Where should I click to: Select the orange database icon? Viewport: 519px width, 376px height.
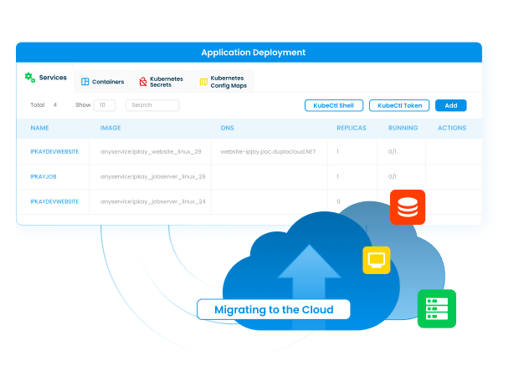tap(408, 207)
